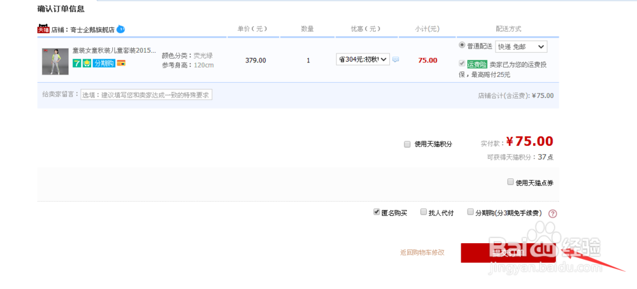Screen dimensions: 637x289
Task: Check the 找人代付 checkbox
Action: tap(424, 212)
